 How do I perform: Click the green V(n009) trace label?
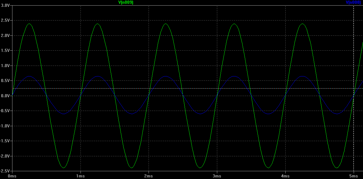pyautogui.click(x=126, y=2)
